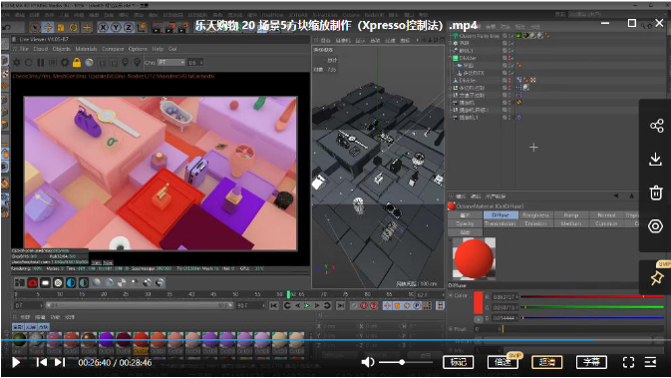This screenshot has height=378, width=671.
Task: Open the Options menu in Live Viewer
Action: [x=138, y=49]
